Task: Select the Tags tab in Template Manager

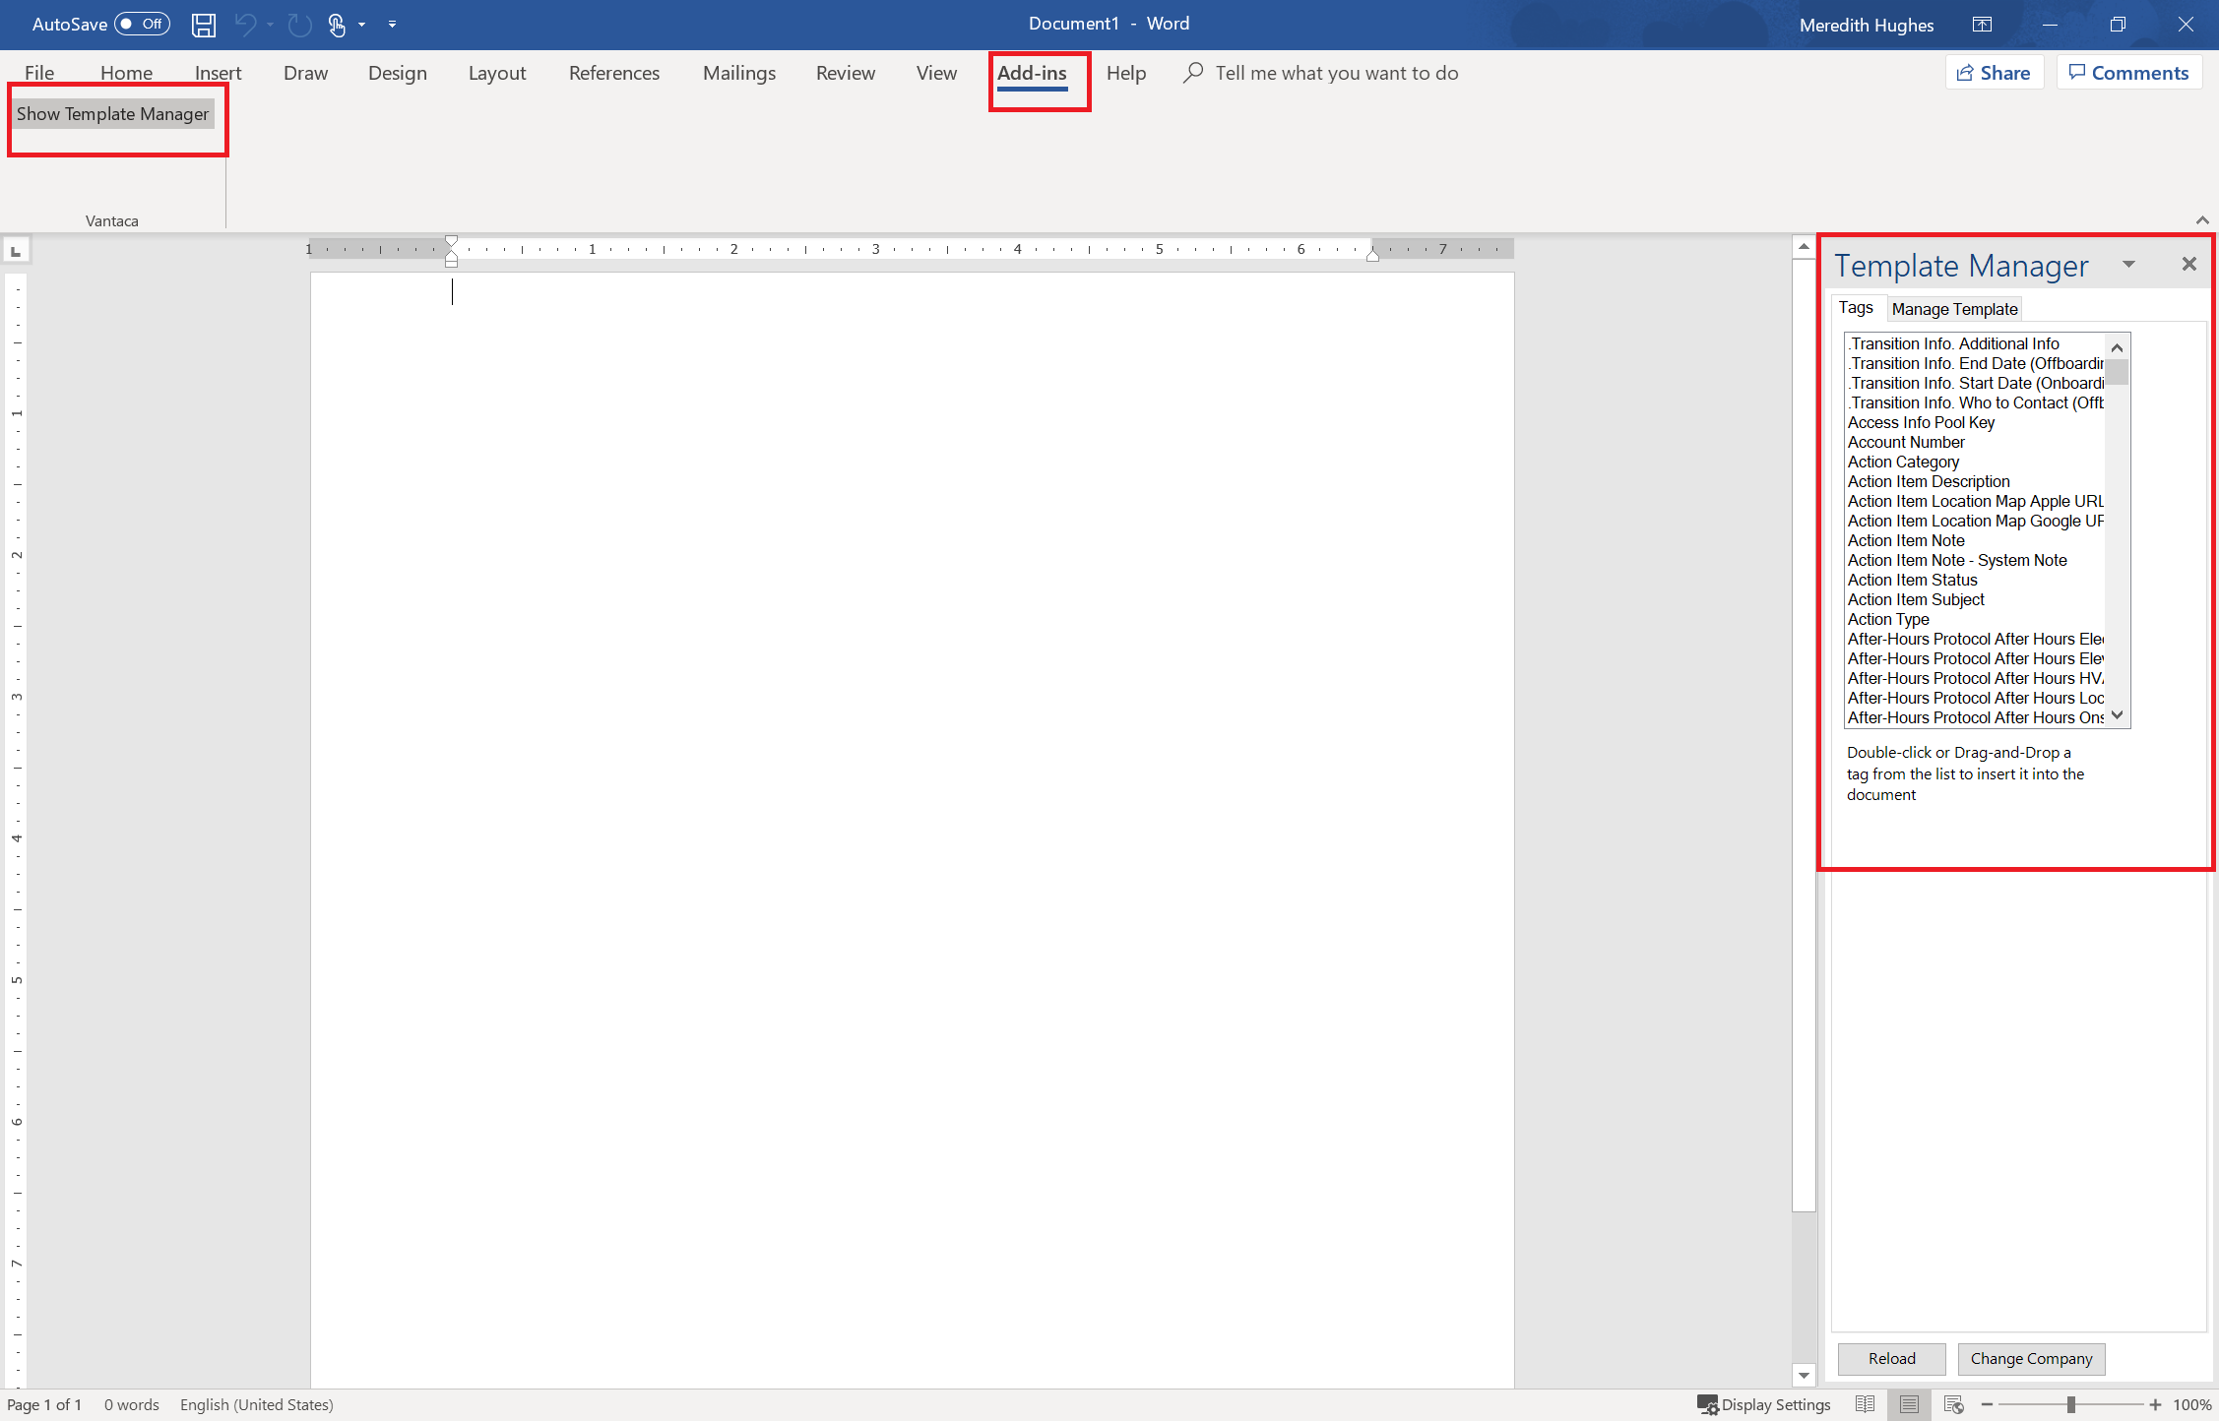Action: click(x=1856, y=308)
